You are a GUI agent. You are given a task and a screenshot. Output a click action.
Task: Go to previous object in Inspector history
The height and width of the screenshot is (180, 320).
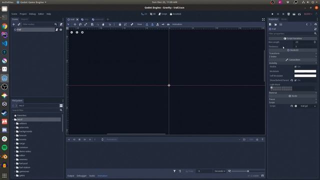[306, 24]
